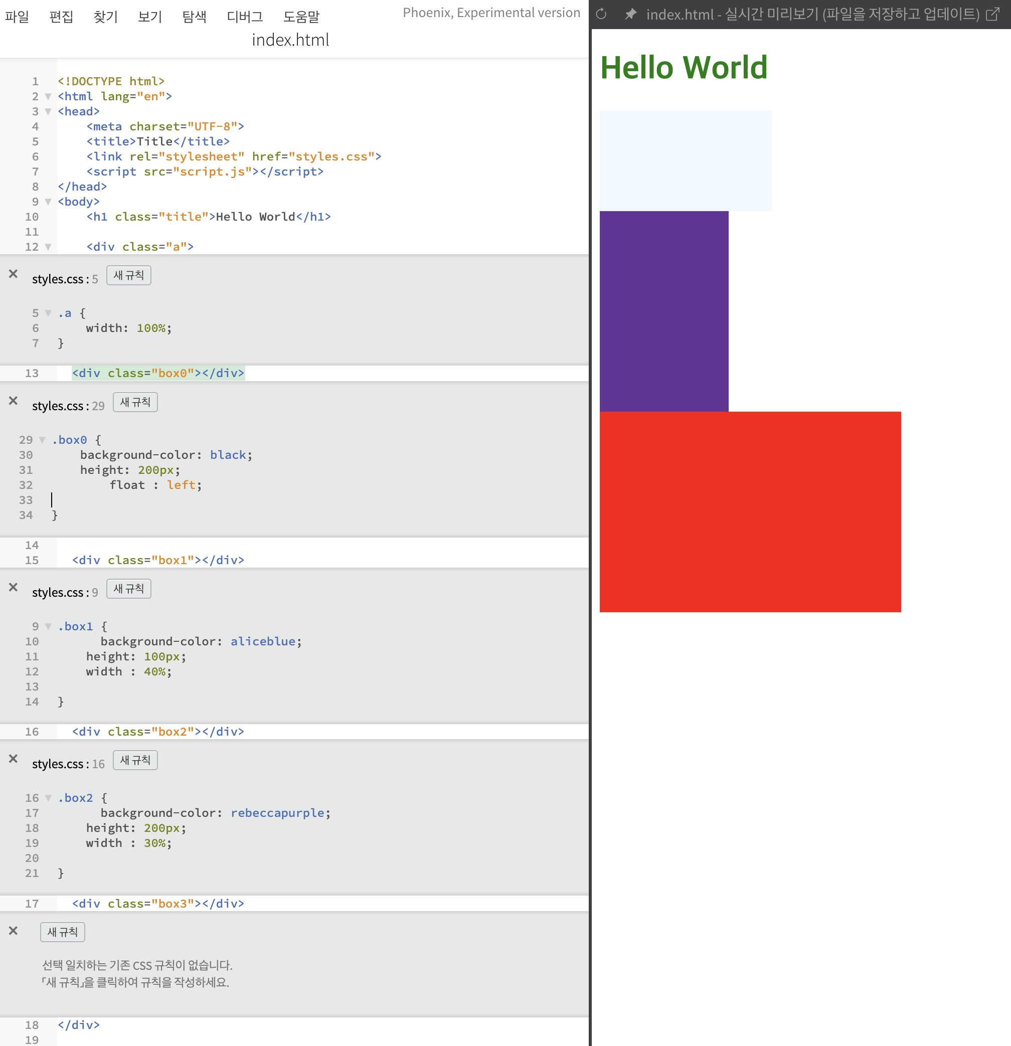The height and width of the screenshot is (1046, 1011).
Task: Fold the .box1 rule at line 9
Action: (x=48, y=626)
